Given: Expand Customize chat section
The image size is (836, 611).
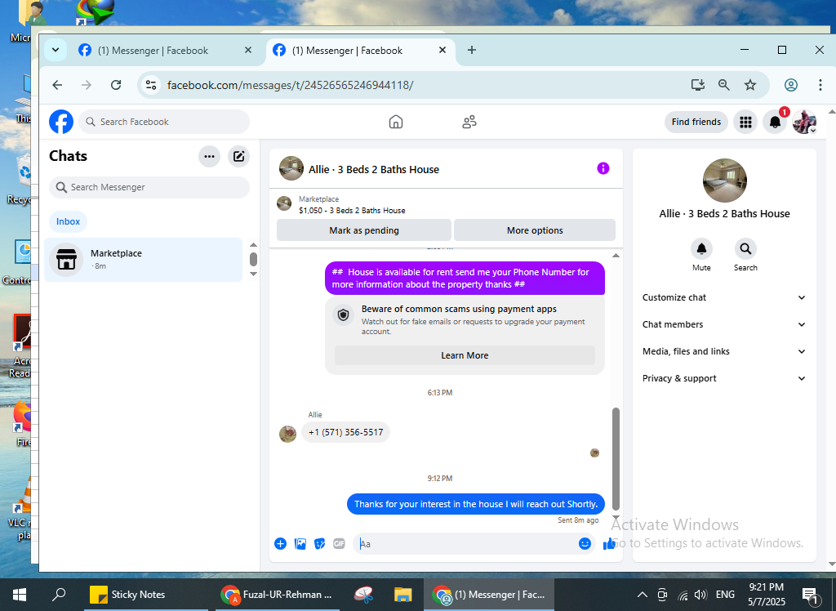Looking at the screenshot, I should pos(723,298).
